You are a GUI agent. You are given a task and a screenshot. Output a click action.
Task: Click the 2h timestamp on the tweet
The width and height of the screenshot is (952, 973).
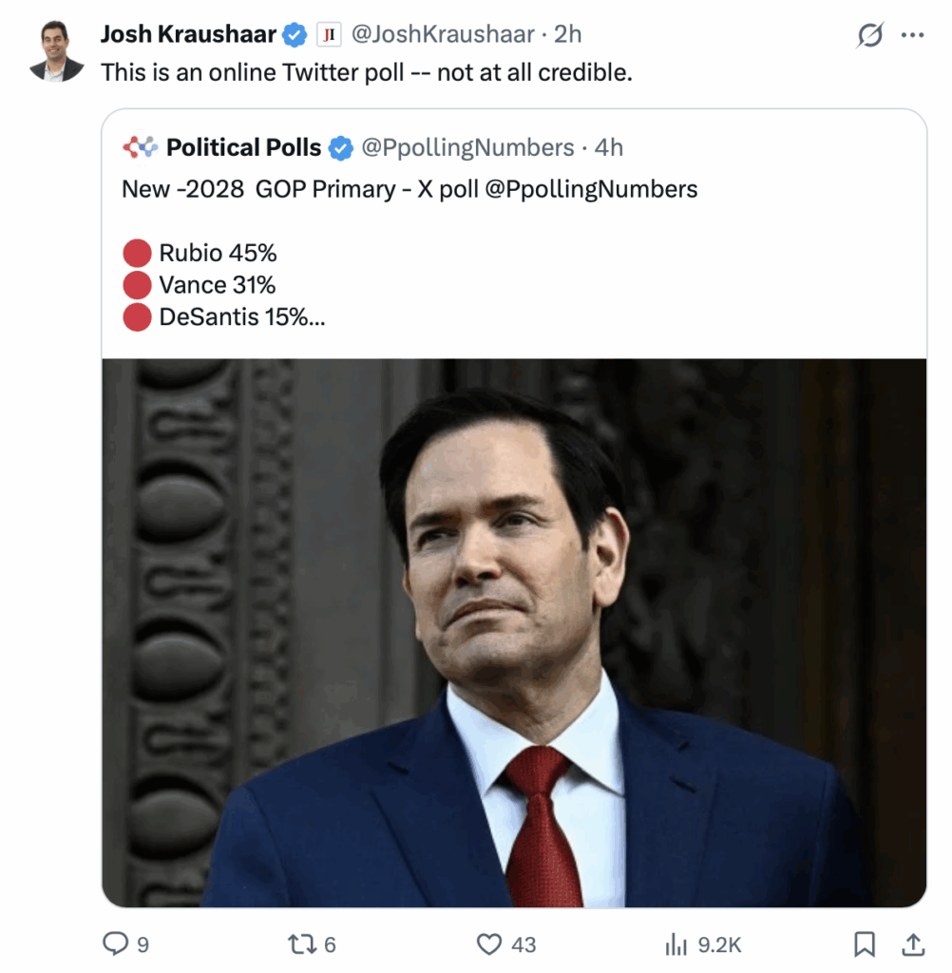click(x=568, y=35)
